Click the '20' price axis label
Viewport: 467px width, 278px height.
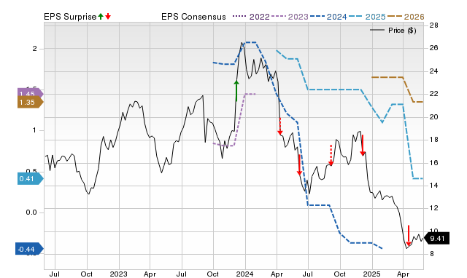(x=433, y=117)
